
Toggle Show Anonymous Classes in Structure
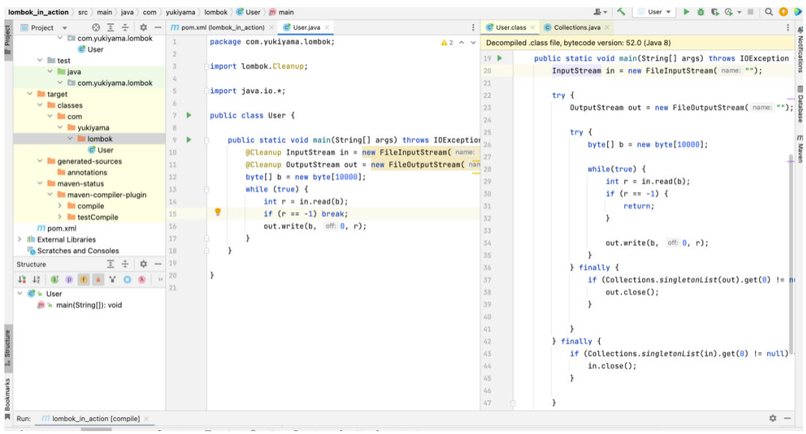click(x=127, y=280)
